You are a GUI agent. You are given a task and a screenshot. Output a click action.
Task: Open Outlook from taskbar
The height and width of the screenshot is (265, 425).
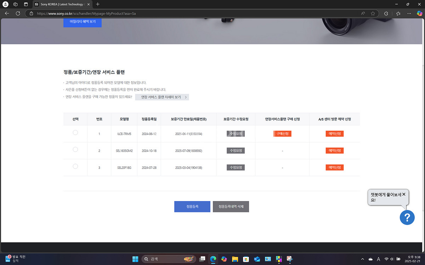click(257, 259)
